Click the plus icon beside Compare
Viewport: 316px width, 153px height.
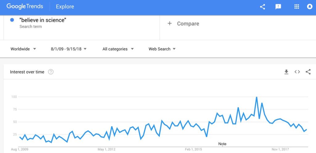pyautogui.click(x=169, y=23)
